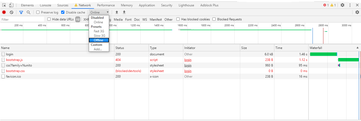This screenshot has width=361, height=121.
Task: Click the export HAR download arrow
Action: pyautogui.click(x=124, y=12)
